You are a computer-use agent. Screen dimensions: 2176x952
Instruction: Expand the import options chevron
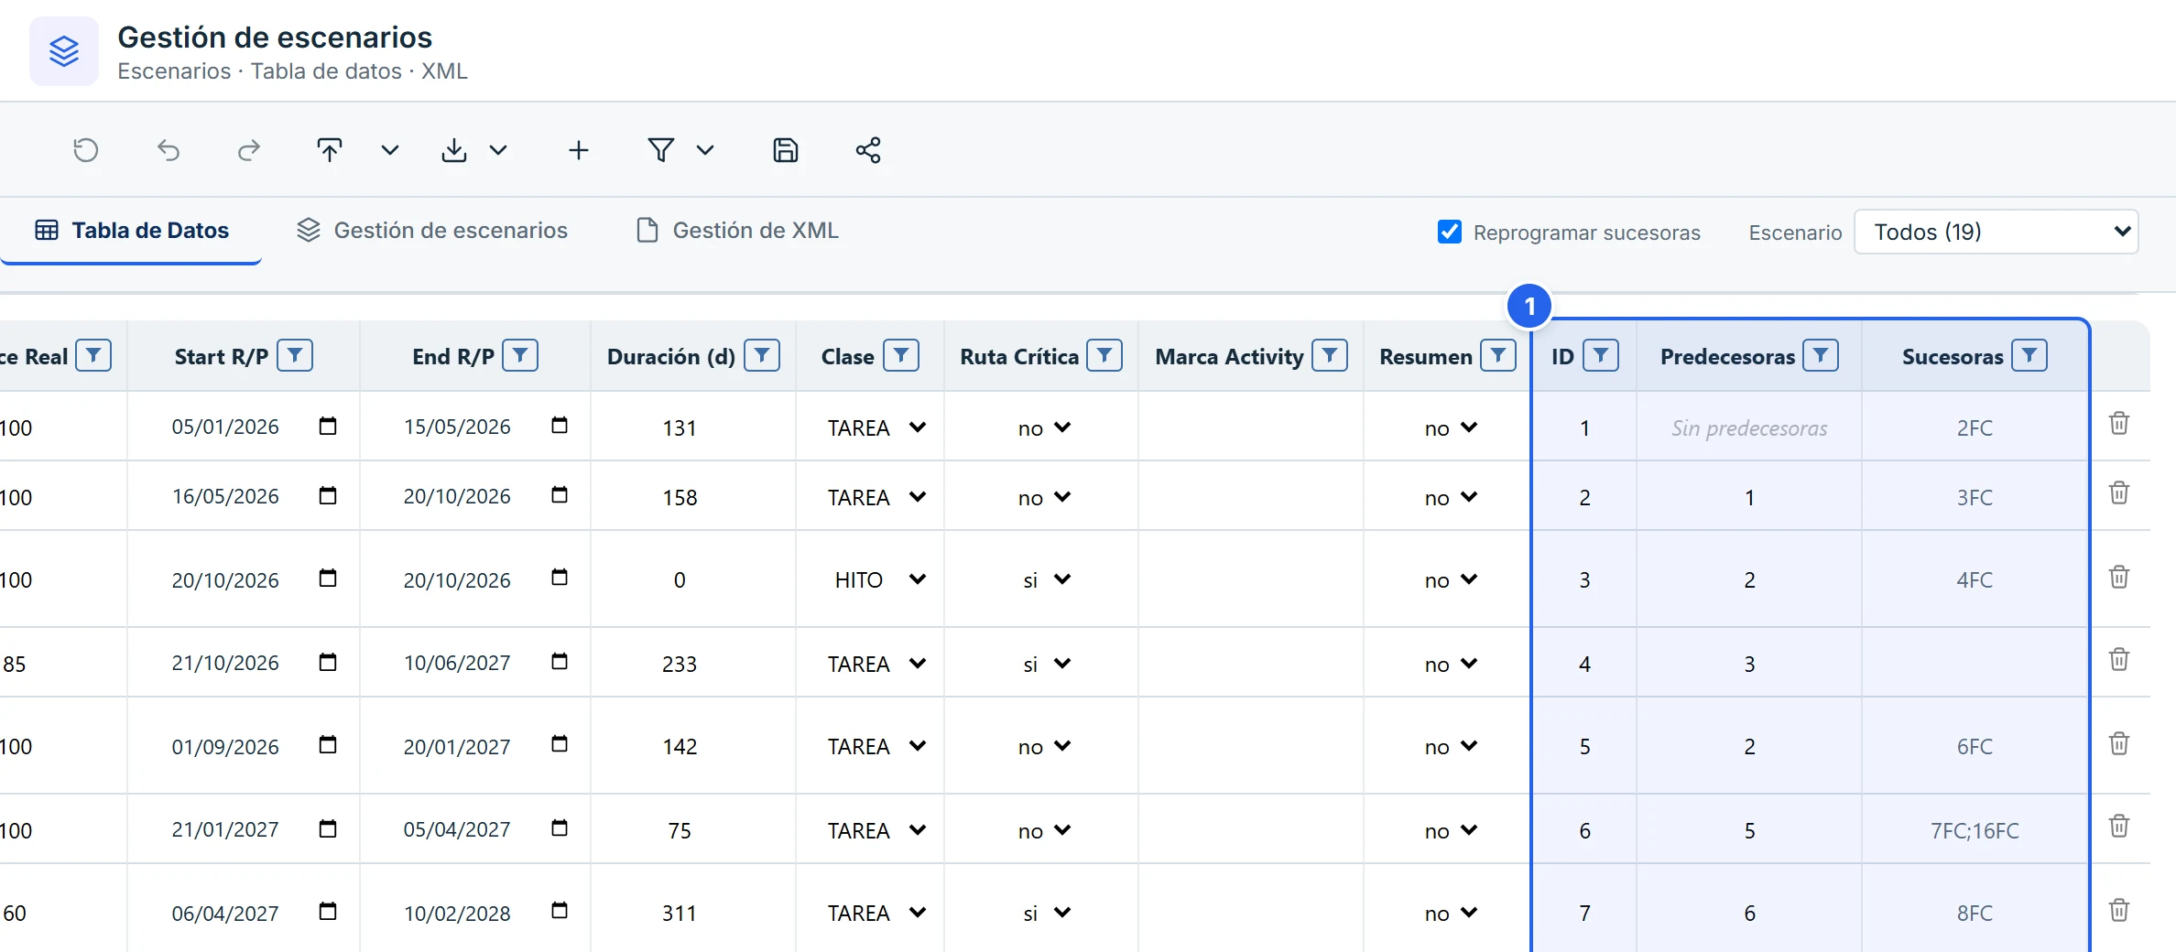point(390,150)
